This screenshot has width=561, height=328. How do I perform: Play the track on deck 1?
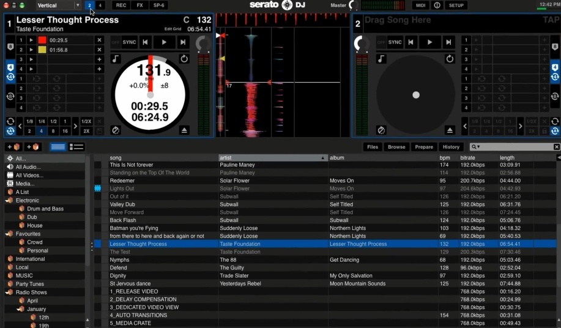point(164,42)
